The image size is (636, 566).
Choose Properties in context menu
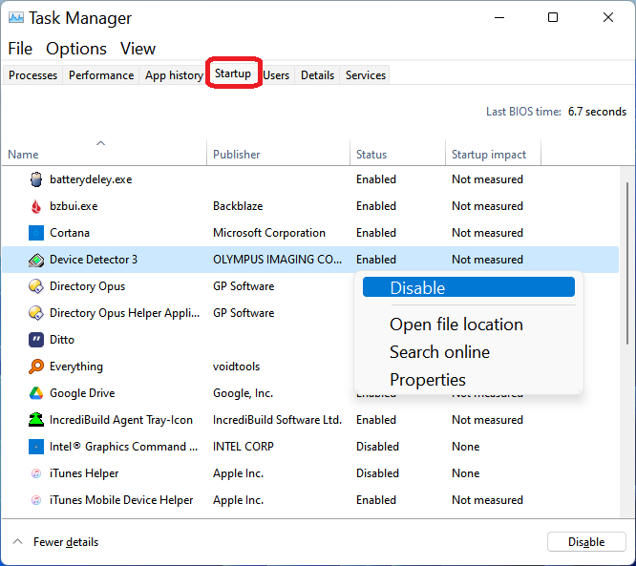(428, 380)
